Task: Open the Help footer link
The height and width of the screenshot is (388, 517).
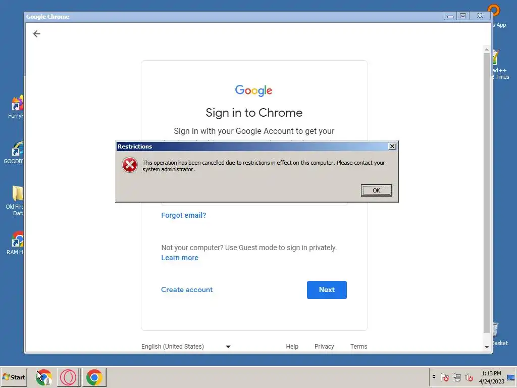Action: point(292,347)
